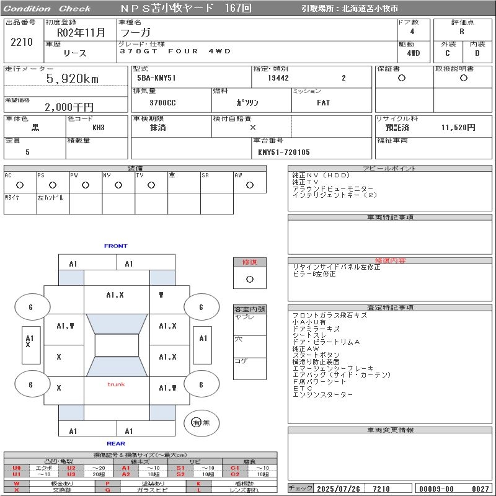Select inspection note シートスレ
Screen dimensions: 496x496
[309, 335]
